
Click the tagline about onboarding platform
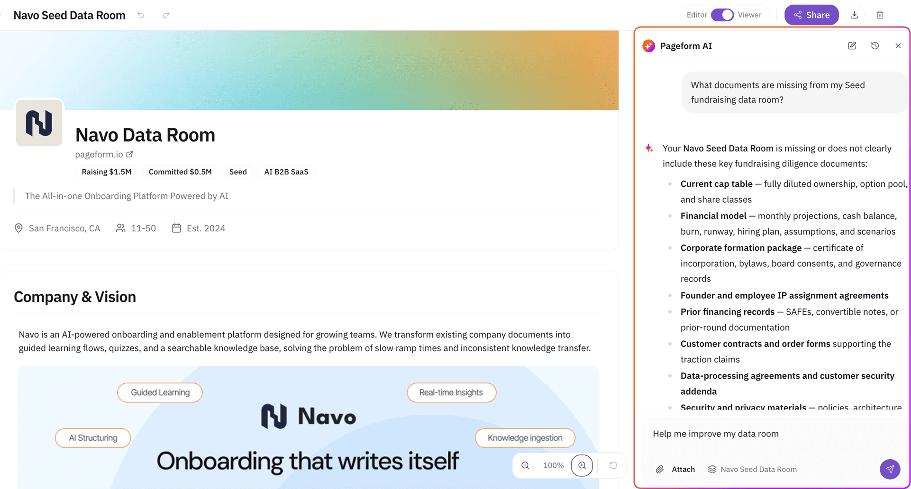coord(127,196)
